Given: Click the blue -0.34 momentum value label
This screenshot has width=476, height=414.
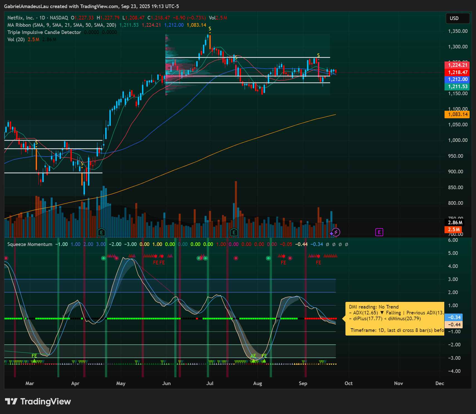Looking at the screenshot, I should click(453, 317).
